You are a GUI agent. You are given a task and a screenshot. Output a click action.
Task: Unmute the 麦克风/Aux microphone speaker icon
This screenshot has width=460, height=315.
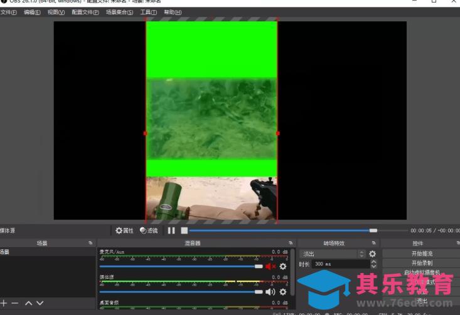pyautogui.click(x=270, y=266)
